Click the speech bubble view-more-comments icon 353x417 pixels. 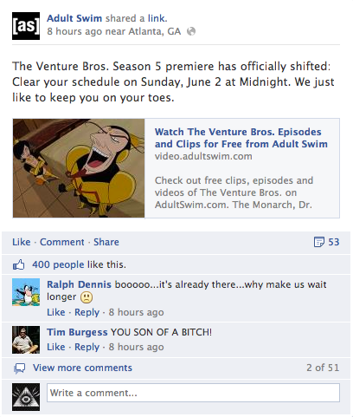(x=20, y=368)
